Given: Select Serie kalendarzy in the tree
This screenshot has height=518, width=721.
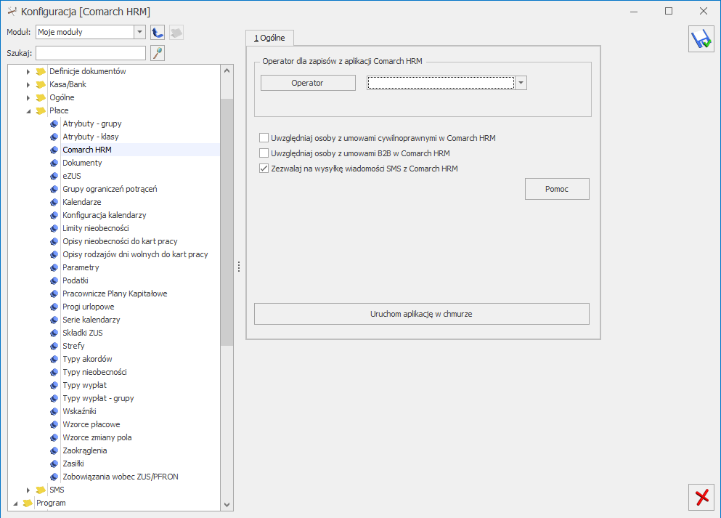Looking at the screenshot, I should tap(91, 320).
